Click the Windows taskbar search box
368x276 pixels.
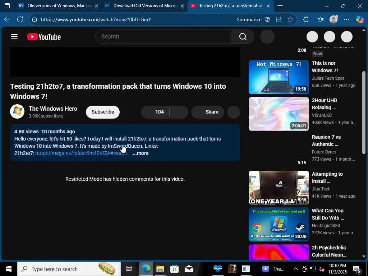(69, 269)
